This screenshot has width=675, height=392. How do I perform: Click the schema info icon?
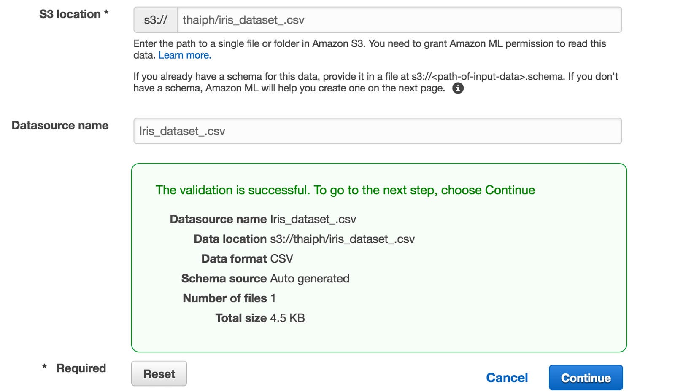coord(458,88)
